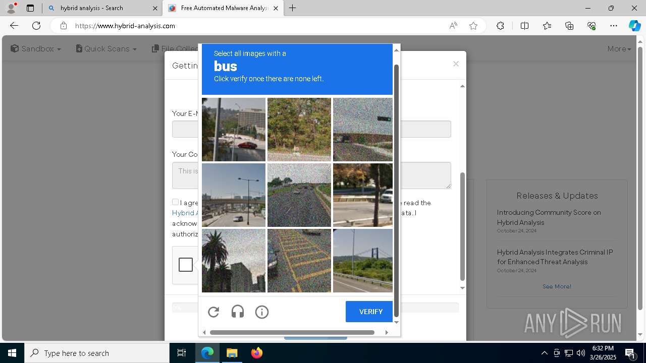Select captcha tile with white vehicle and autumn trees

pos(363,195)
